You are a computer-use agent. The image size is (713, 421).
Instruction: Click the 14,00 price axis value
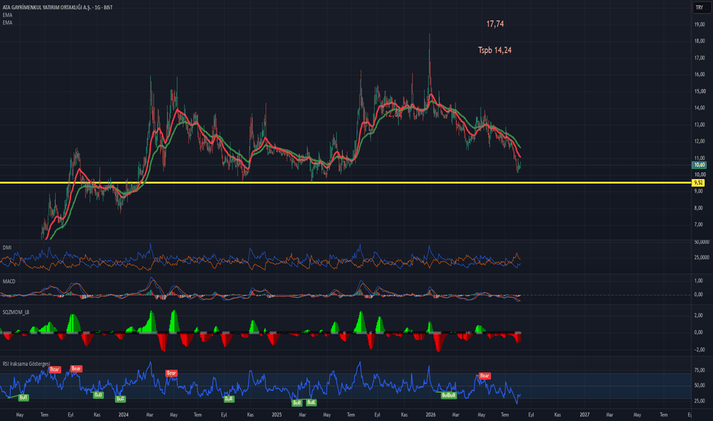coord(699,108)
